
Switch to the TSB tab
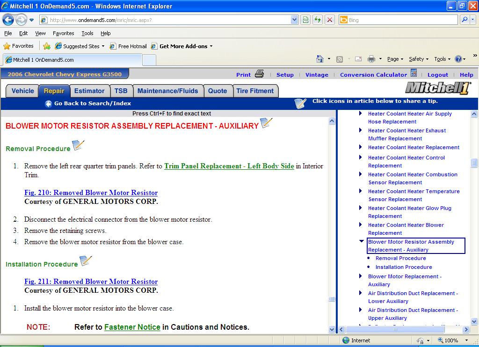[121, 91]
